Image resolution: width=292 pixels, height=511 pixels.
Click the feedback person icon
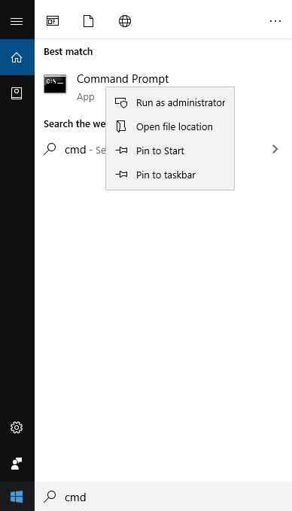[x=17, y=464]
